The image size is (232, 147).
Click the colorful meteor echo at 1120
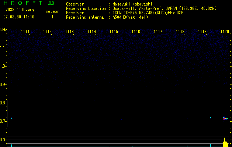225,119
